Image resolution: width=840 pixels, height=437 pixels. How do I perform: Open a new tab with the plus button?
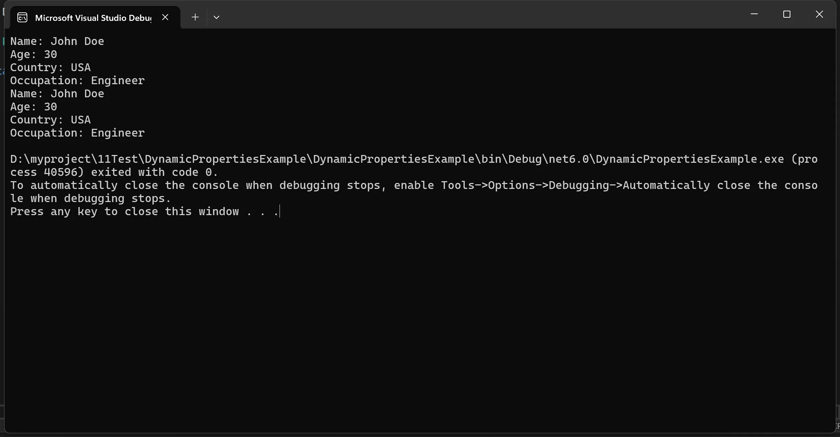(195, 17)
